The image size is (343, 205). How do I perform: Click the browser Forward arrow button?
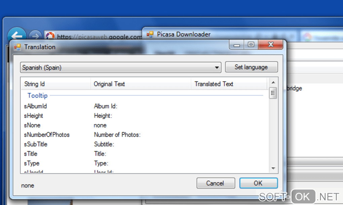(x=35, y=36)
